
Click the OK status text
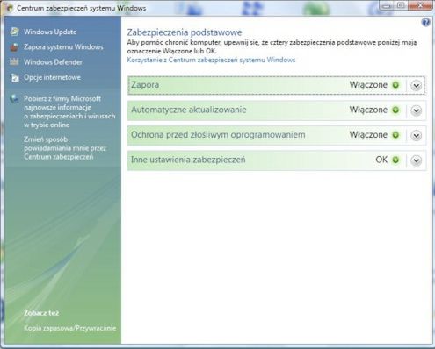pos(381,160)
